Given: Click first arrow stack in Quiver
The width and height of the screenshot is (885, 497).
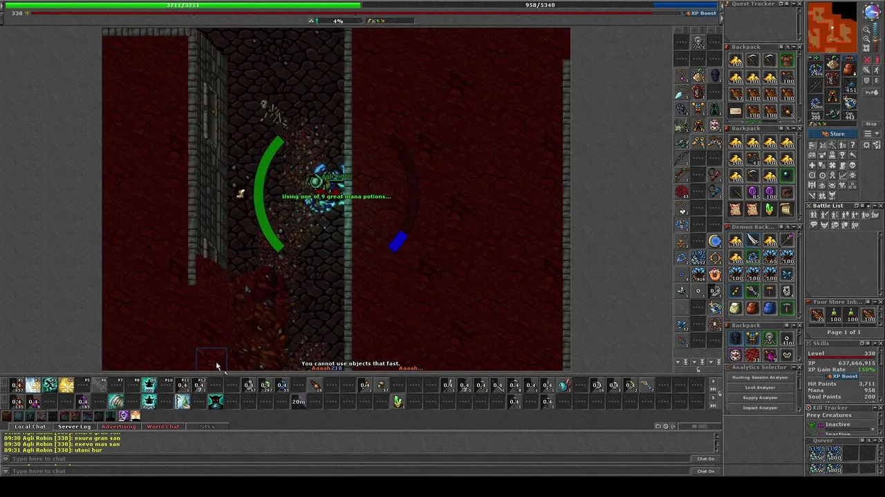Looking at the screenshot, I should [817, 453].
